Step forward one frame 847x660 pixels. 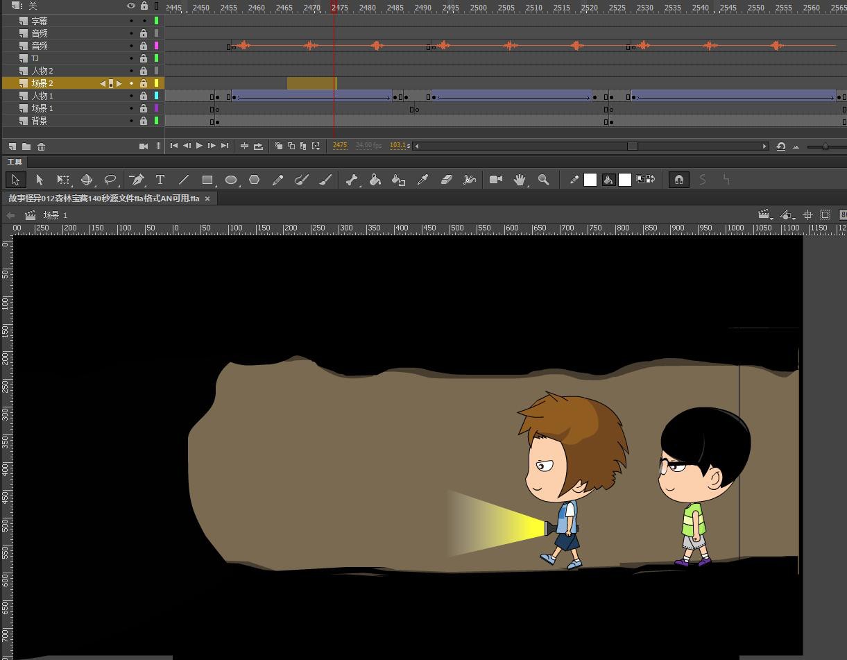[212, 146]
